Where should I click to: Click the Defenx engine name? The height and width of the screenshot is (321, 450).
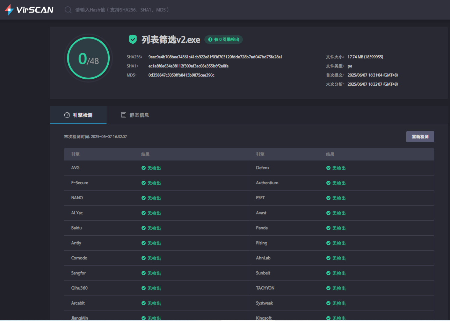coord(263,168)
